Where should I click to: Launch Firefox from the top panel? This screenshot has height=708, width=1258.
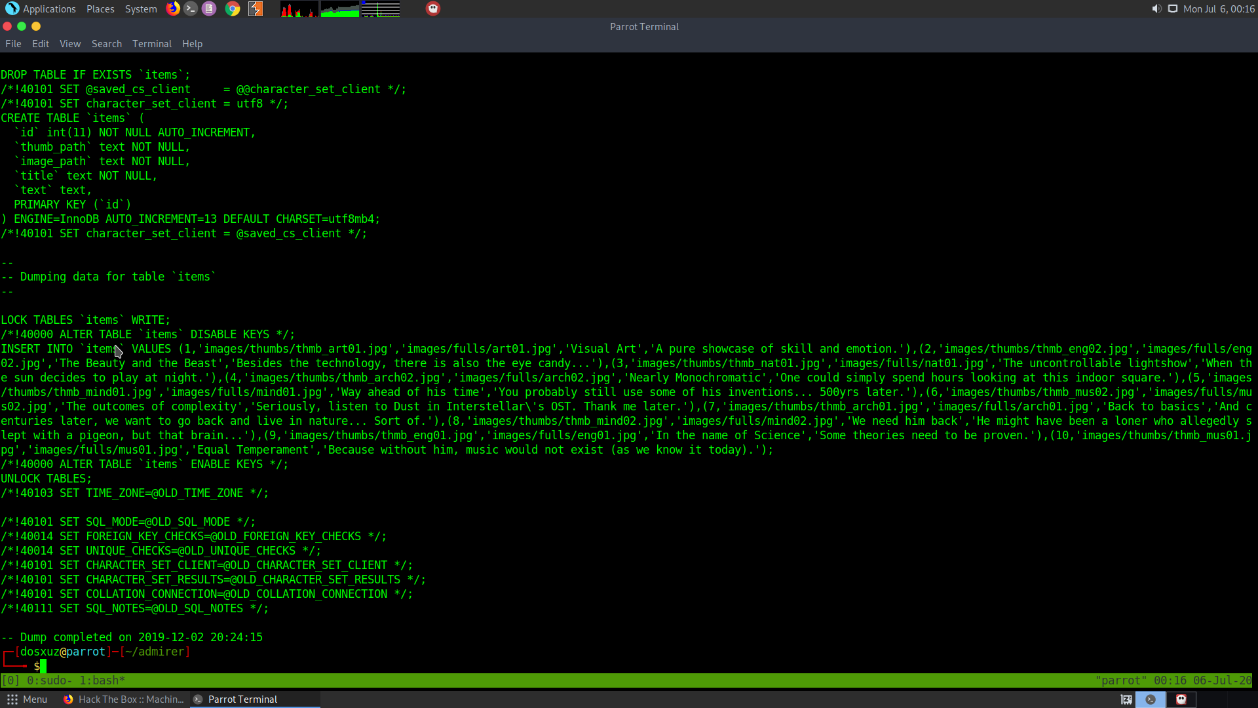click(x=173, y=9)
